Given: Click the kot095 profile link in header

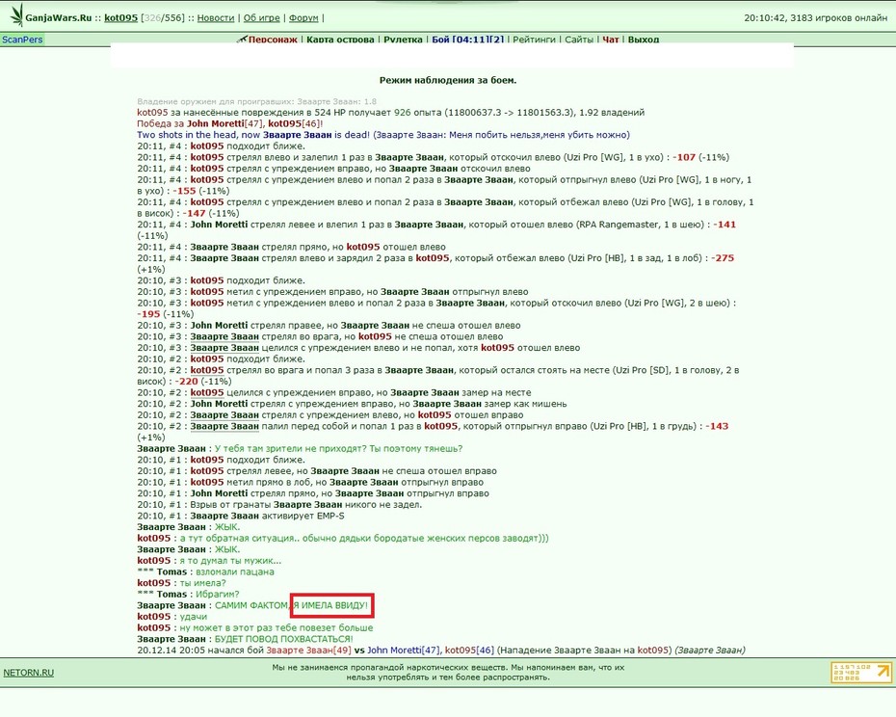Looking at the screenshot, I should (120, 17).
